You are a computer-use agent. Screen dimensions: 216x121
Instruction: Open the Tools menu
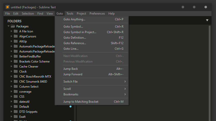pos(70,14)
